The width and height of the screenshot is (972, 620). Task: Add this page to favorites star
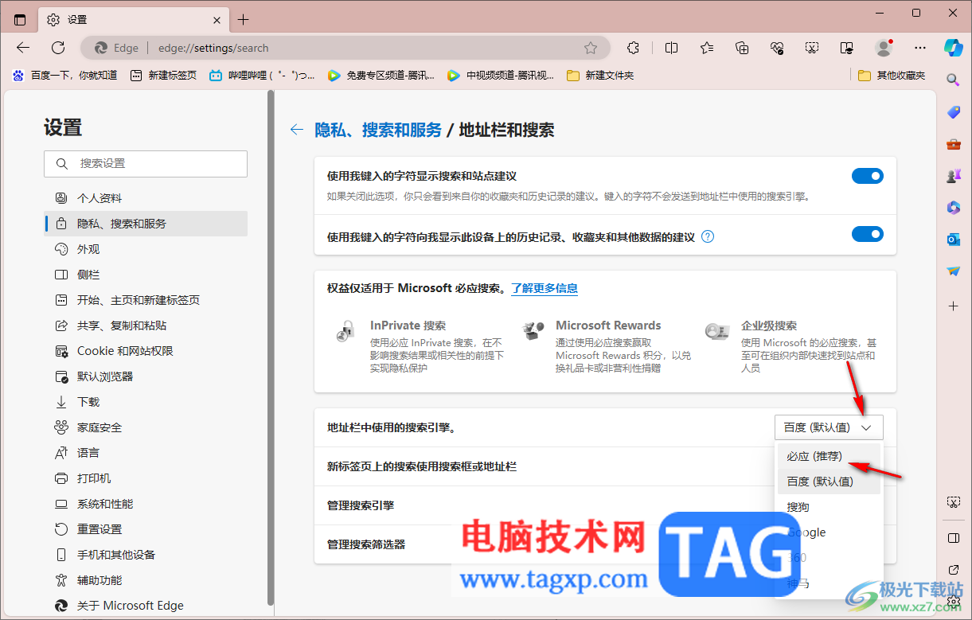(x=591, y=48)
